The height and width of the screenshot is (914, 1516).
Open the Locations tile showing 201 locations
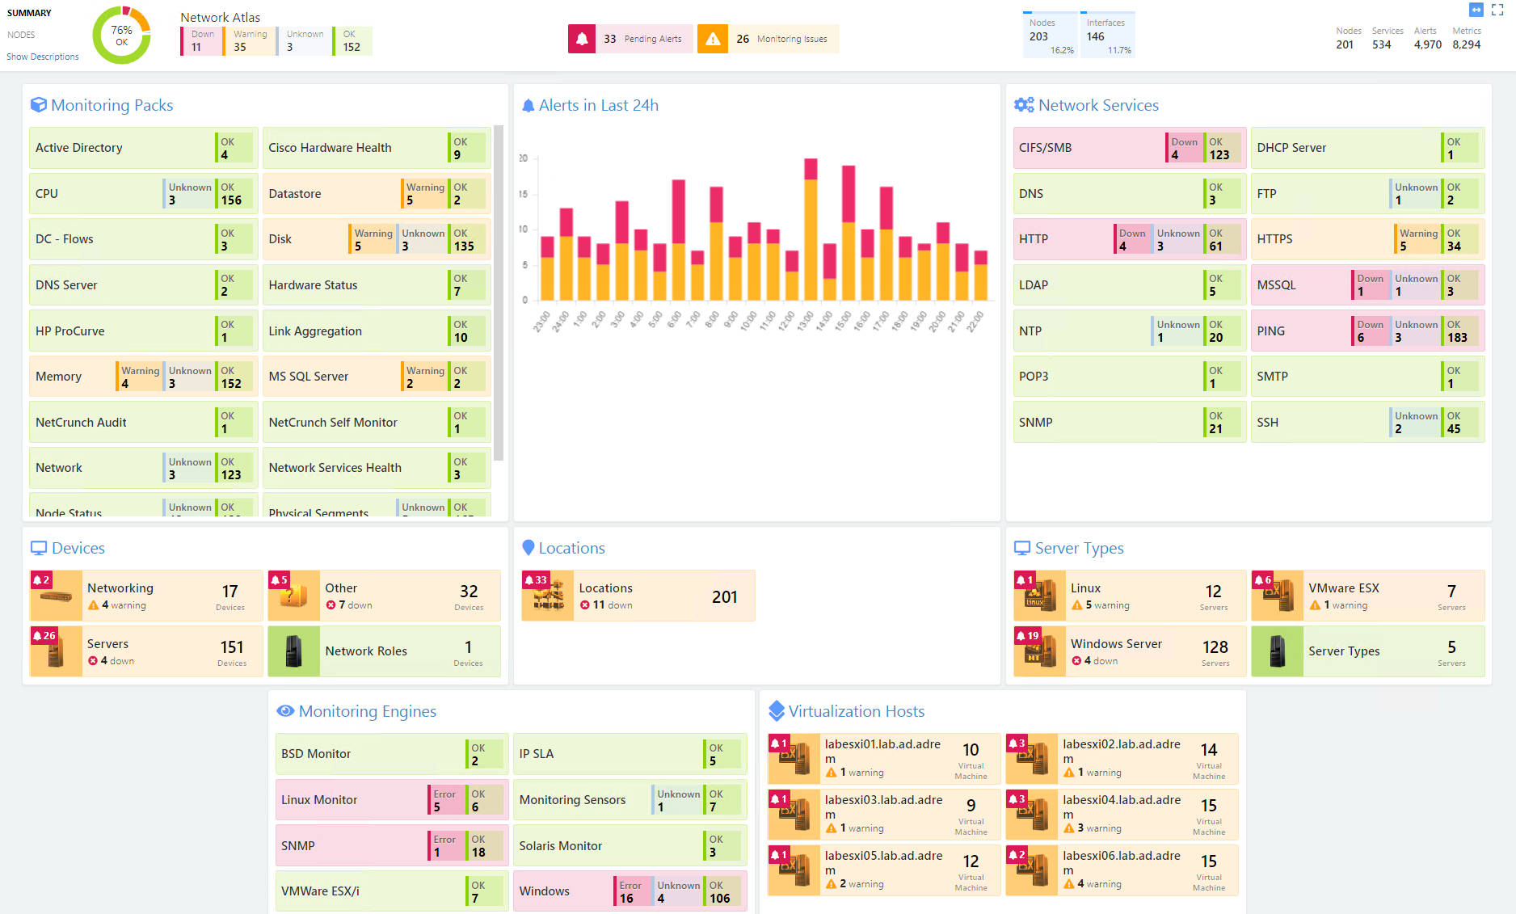(638, 596)
